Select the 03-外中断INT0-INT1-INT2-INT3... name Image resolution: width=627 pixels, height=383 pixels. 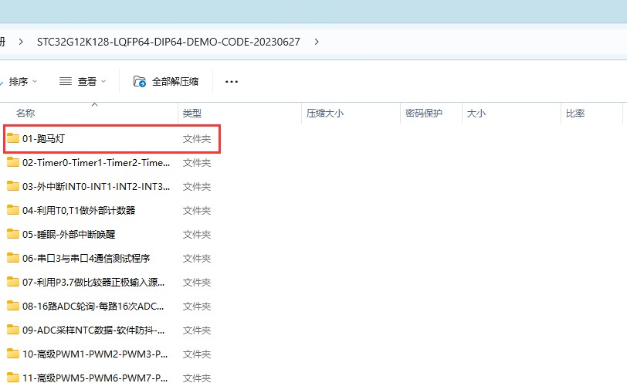[x=96, y=187]
